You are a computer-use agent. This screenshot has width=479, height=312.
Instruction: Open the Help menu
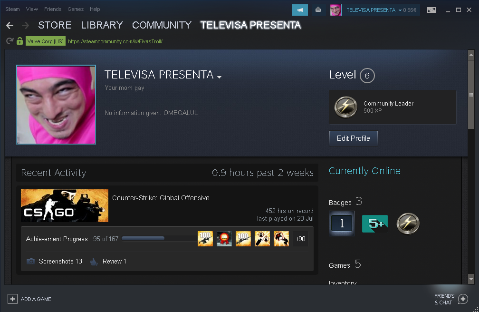tap(95, 9)
